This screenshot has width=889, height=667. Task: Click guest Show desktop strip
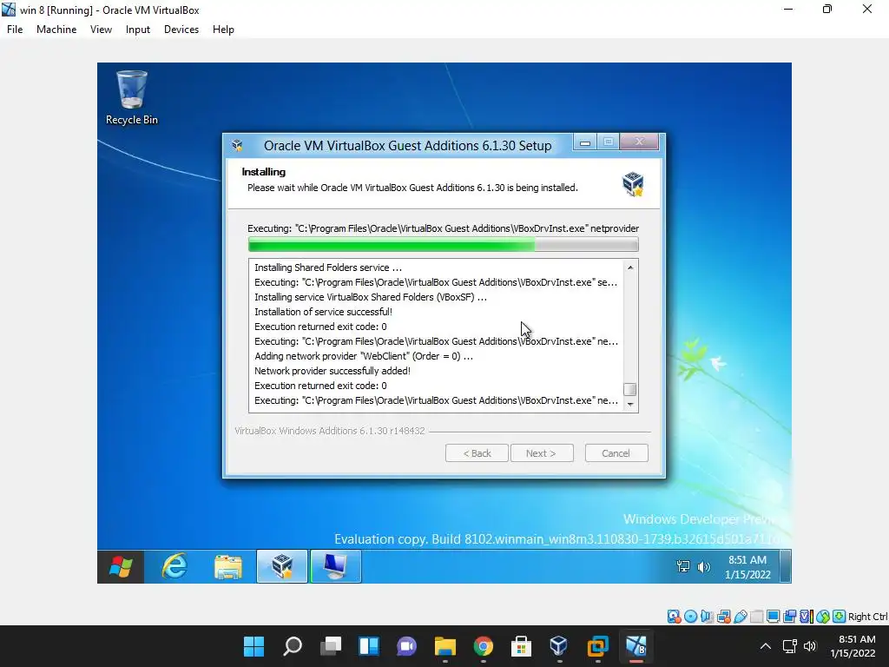click(x=785, y=566)
